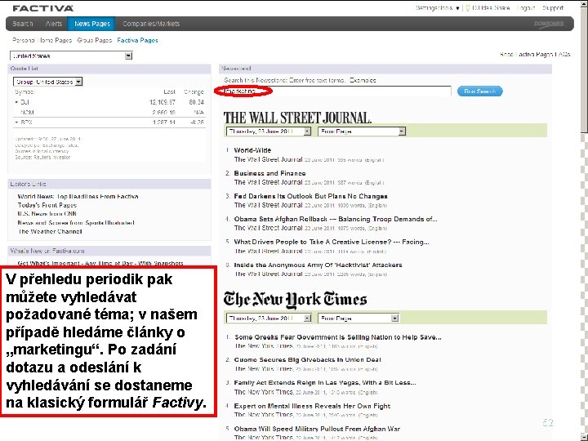Open U.S. News from CNN link
Screen dimensions: 588x441
coord(47,214)
